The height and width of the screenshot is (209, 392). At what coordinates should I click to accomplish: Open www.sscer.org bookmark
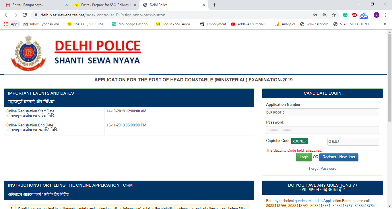(314, 24)
